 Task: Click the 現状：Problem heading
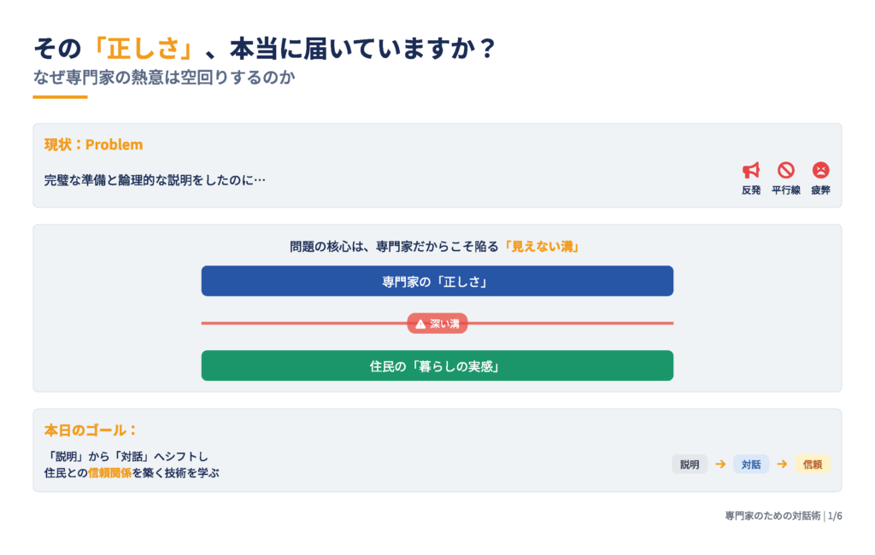94,144
